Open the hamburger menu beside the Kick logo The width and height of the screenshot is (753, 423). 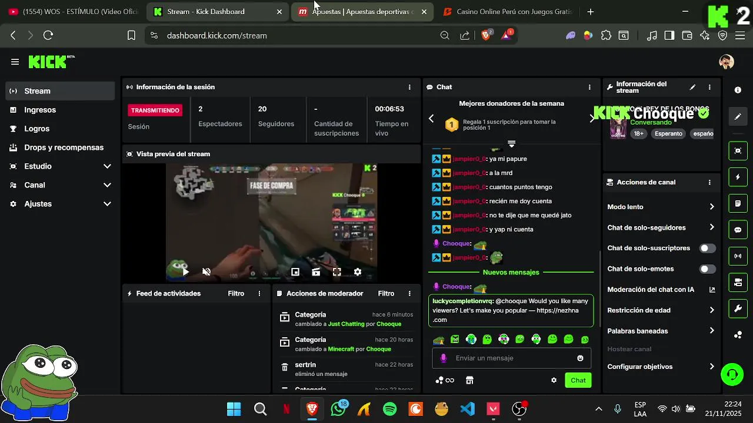(x=15, y=62)
